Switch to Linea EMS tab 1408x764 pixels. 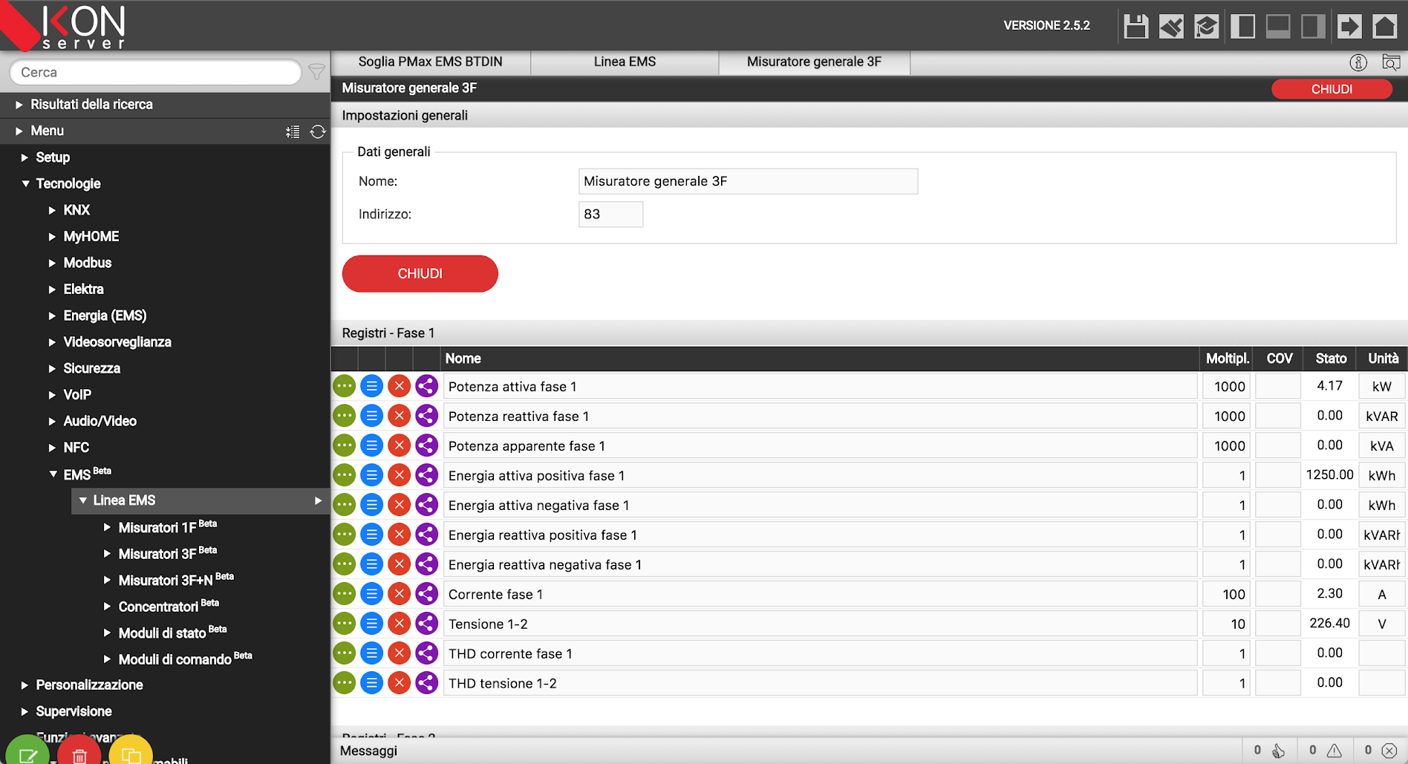pos(625,62)
